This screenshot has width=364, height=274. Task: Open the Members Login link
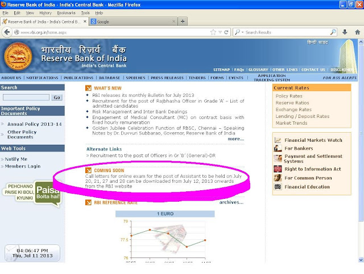(23, 166)
